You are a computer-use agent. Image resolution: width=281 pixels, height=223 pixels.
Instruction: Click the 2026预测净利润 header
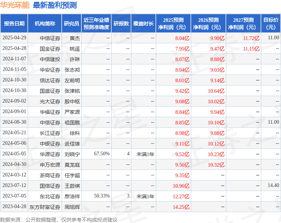coord(208,23)
